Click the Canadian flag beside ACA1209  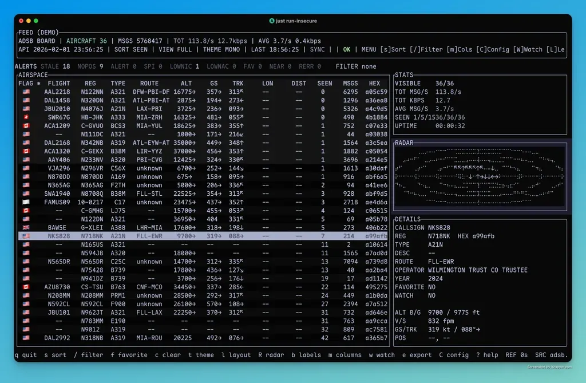[26, 126]
